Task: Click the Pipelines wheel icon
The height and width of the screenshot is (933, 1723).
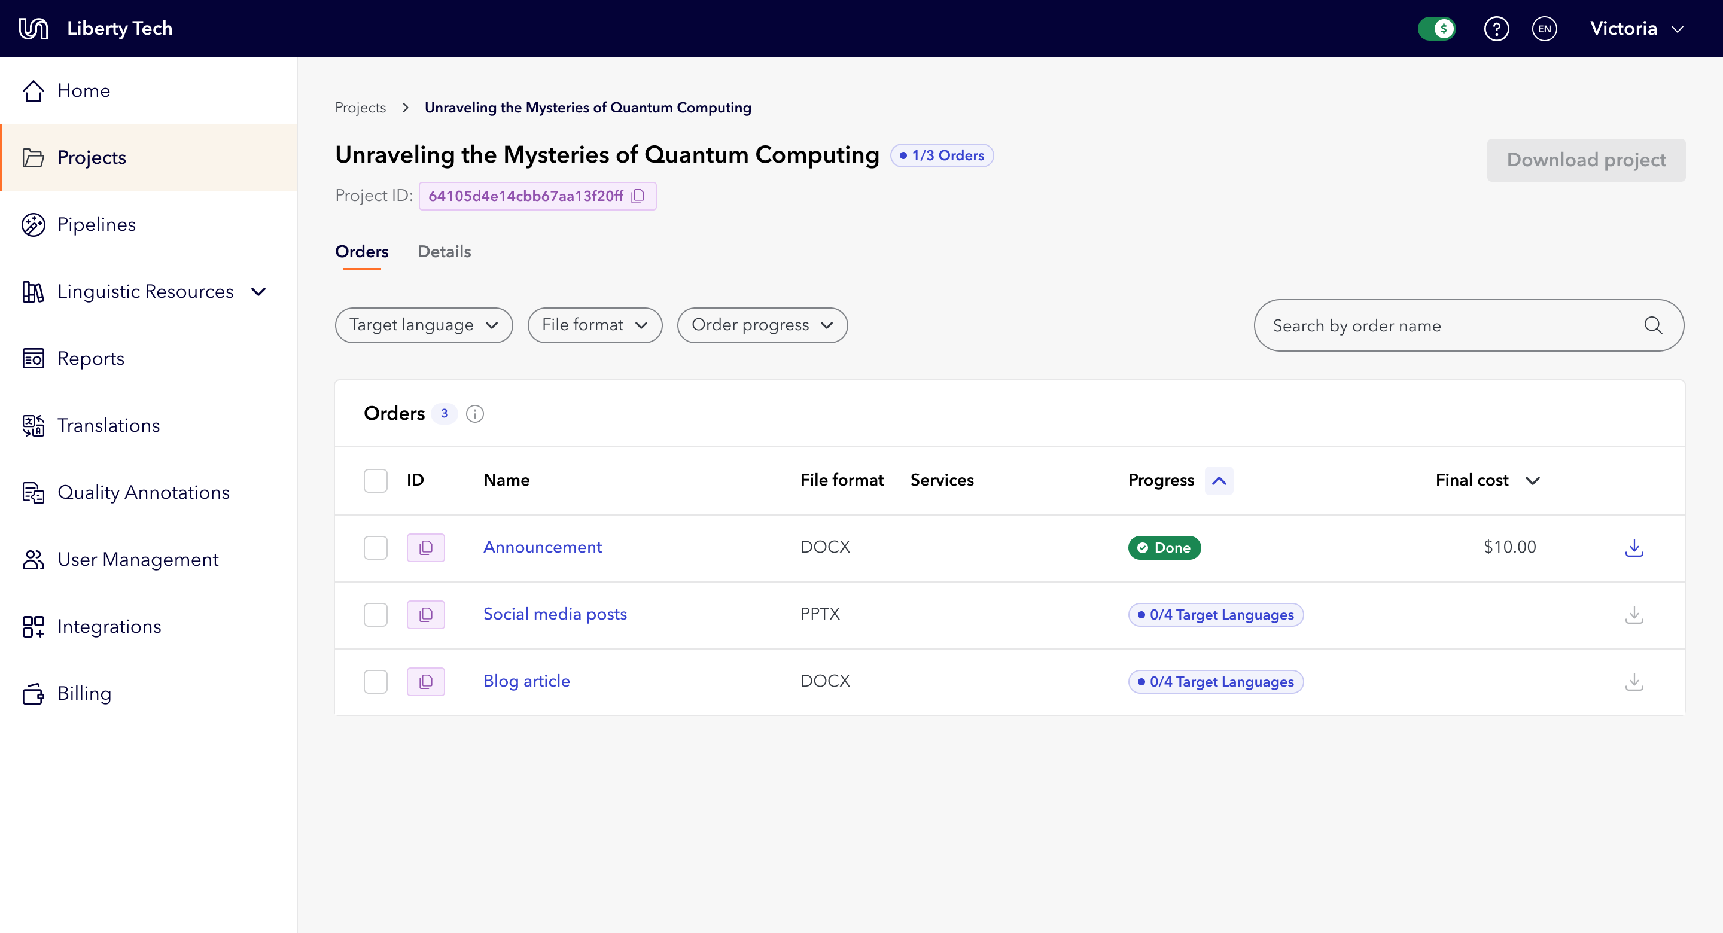Action: (x=34, y=225)
